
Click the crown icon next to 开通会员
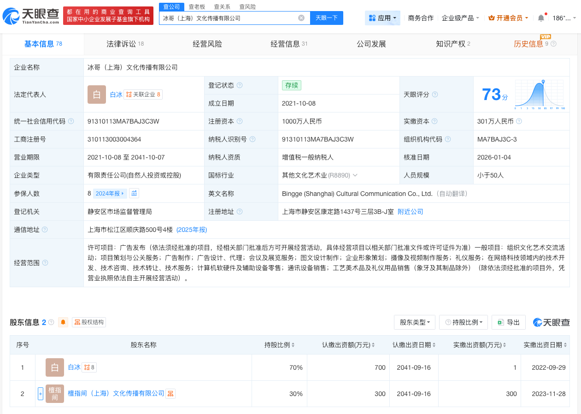pos(492,18)
